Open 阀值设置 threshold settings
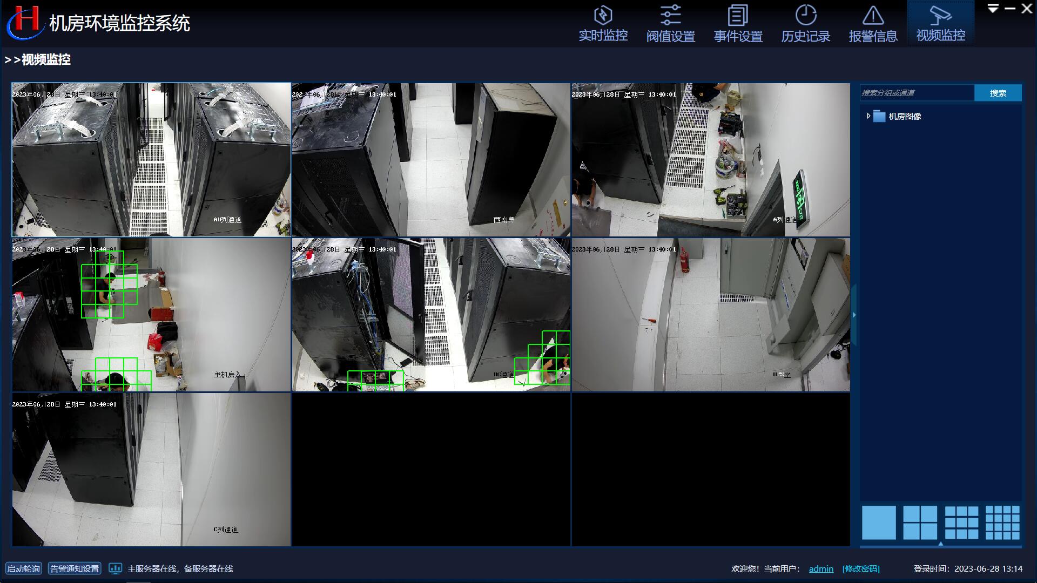Screen dimensions: 1037x583 (x=670, y=24)
